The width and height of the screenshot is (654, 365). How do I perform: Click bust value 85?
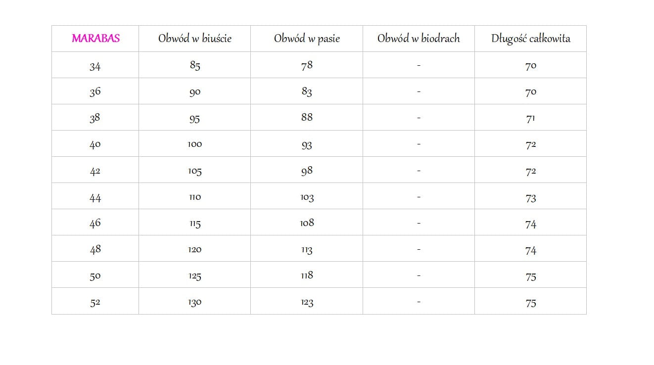pos(195,65)
